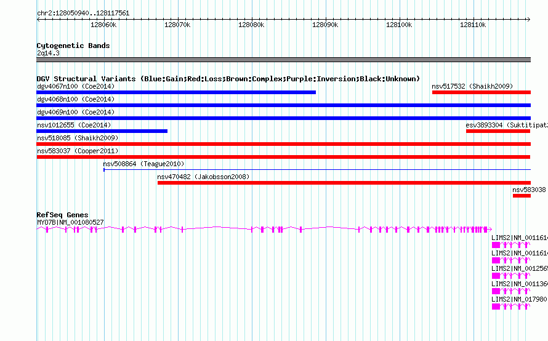Click the LIMS2|NM_017980 transcript glyph
Image resolution: width=548 pixels, height=341 pixels.
point(511,307)
